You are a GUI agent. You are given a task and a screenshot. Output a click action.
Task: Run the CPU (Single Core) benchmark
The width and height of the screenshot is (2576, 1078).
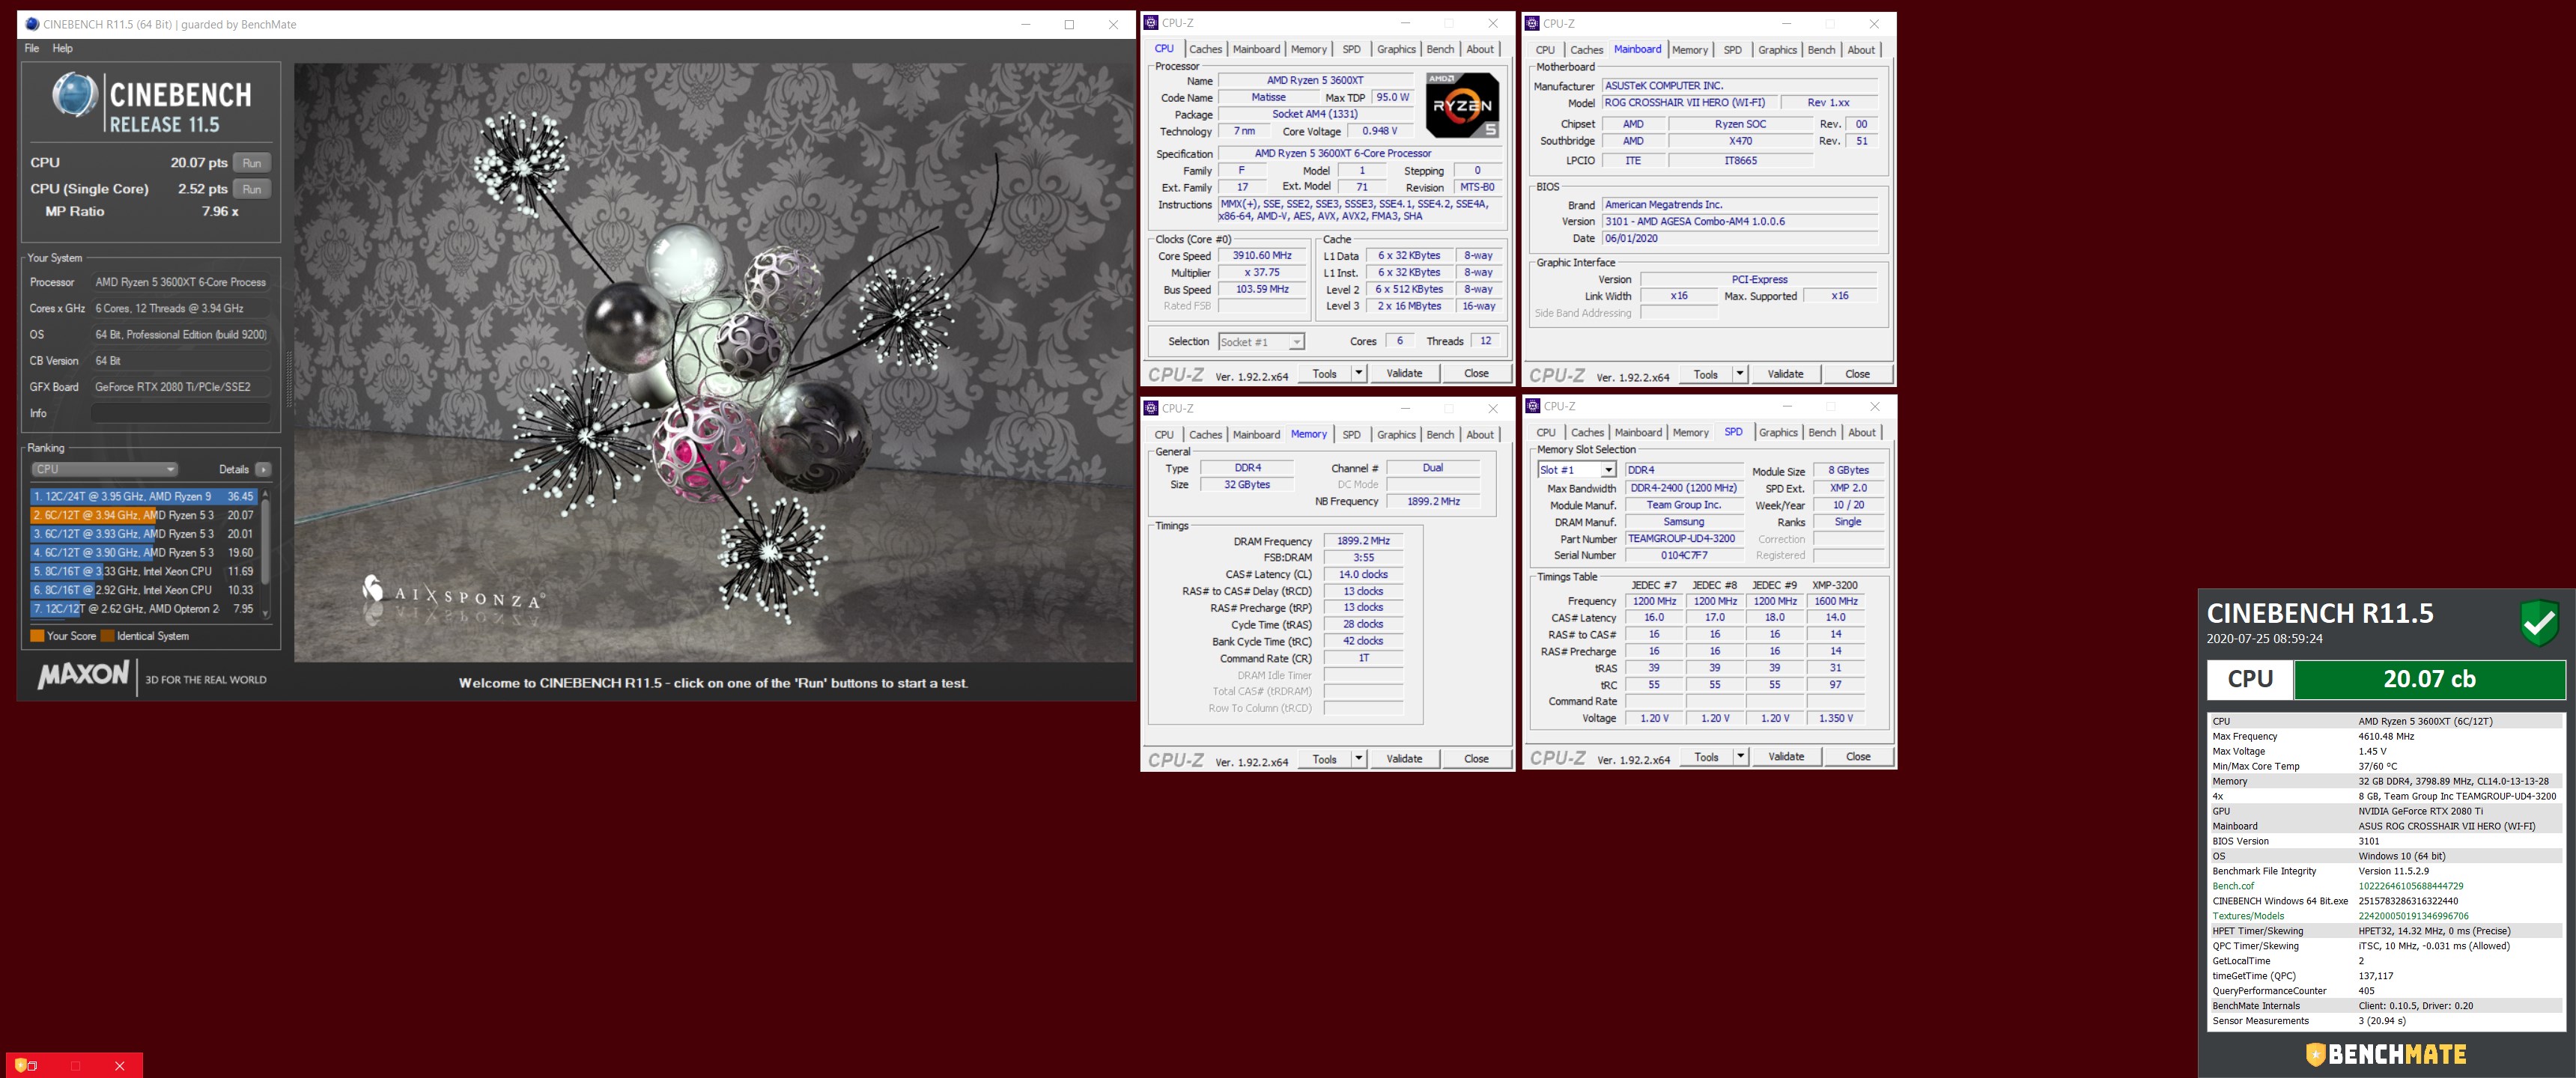(x=252, y=189)
